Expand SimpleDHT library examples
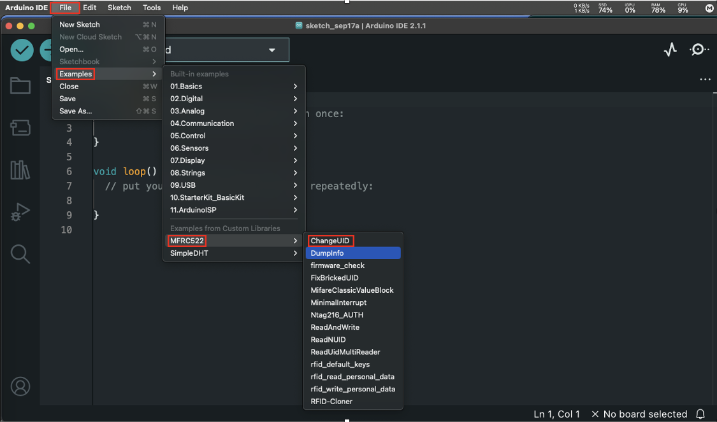Screen dimensions: 717x422 coord(234,253)
